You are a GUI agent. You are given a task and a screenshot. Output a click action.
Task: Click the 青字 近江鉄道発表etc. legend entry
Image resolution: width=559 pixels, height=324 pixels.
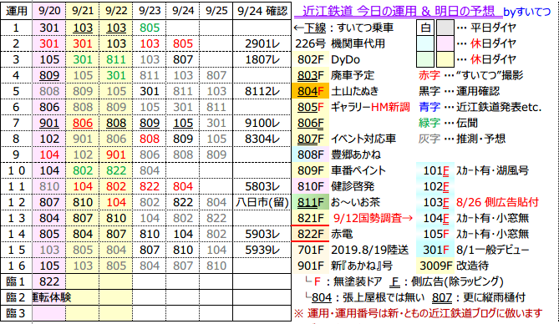pos(480,107)
